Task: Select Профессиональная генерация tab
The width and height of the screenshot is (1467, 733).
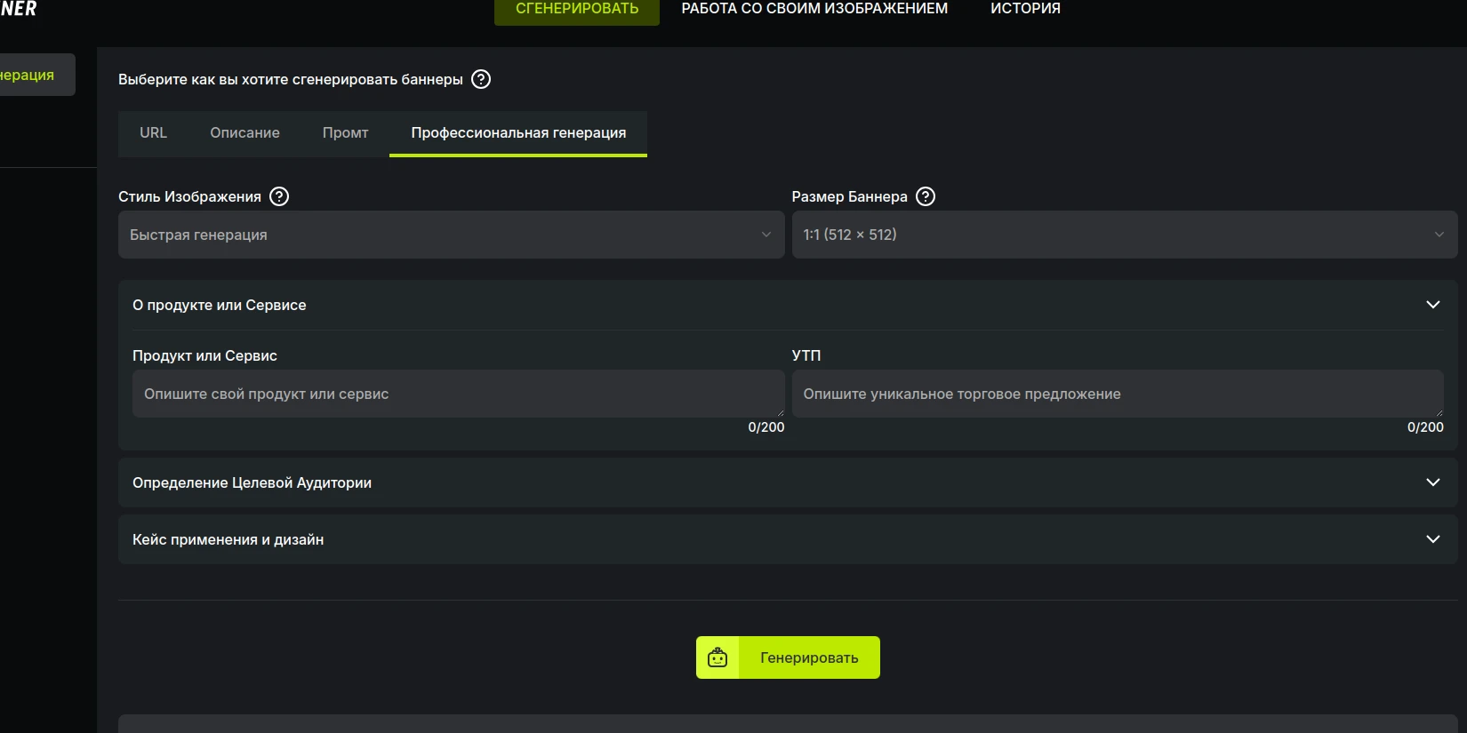Action: point(518,132)
